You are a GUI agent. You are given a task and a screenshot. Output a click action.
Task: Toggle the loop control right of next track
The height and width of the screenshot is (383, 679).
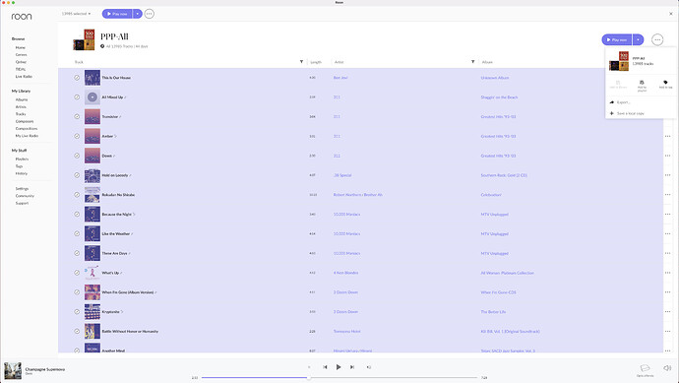pos(368,367)
